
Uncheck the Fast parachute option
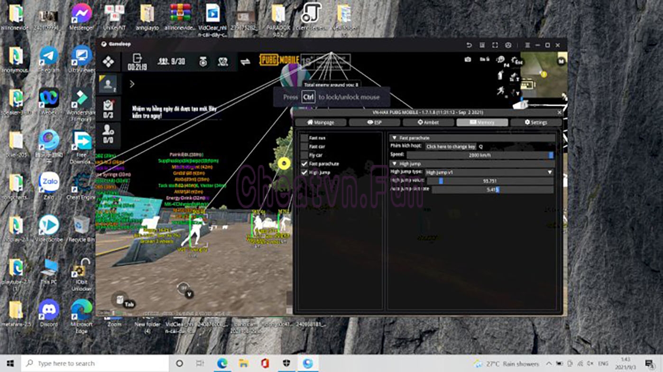304,163
